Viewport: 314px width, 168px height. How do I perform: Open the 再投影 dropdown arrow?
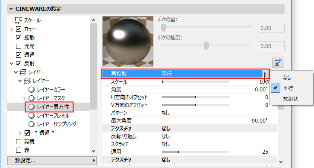pyautogui.click(x=265, y=74)
